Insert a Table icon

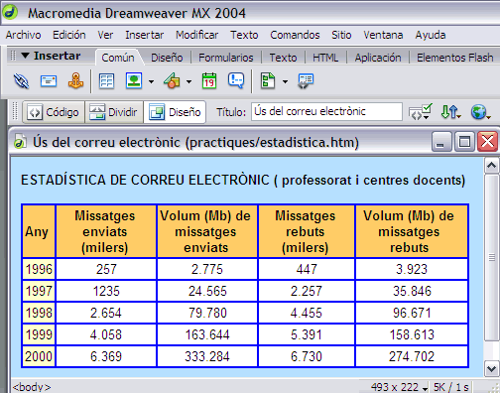(x=106, y=81)
